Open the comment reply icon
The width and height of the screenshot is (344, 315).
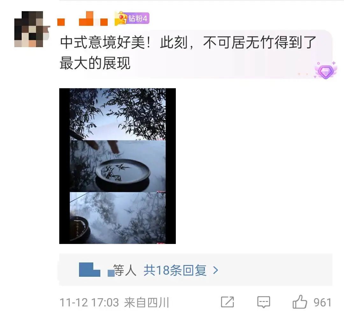click(263, 302)
